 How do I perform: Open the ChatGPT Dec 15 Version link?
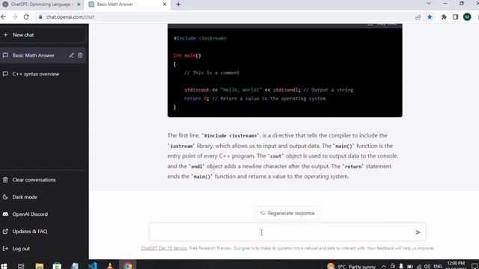tap(164, 248)
